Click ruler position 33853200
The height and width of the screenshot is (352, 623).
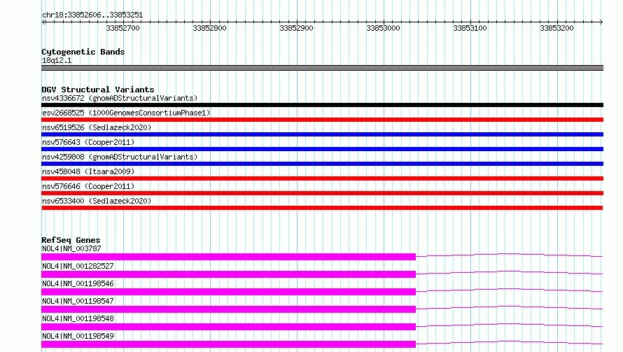(x=556, y=28)
